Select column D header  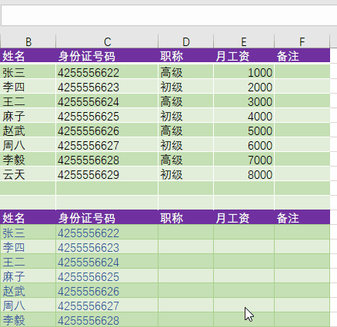[186, 41]
